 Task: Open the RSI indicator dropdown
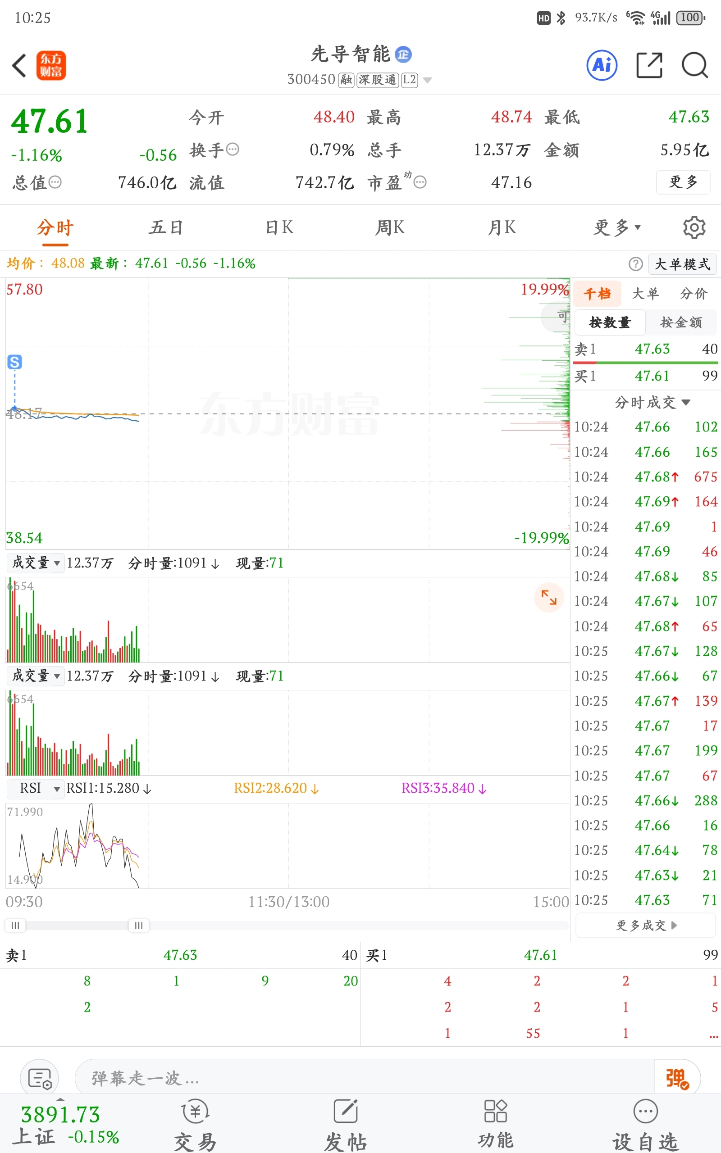[36, 788]
